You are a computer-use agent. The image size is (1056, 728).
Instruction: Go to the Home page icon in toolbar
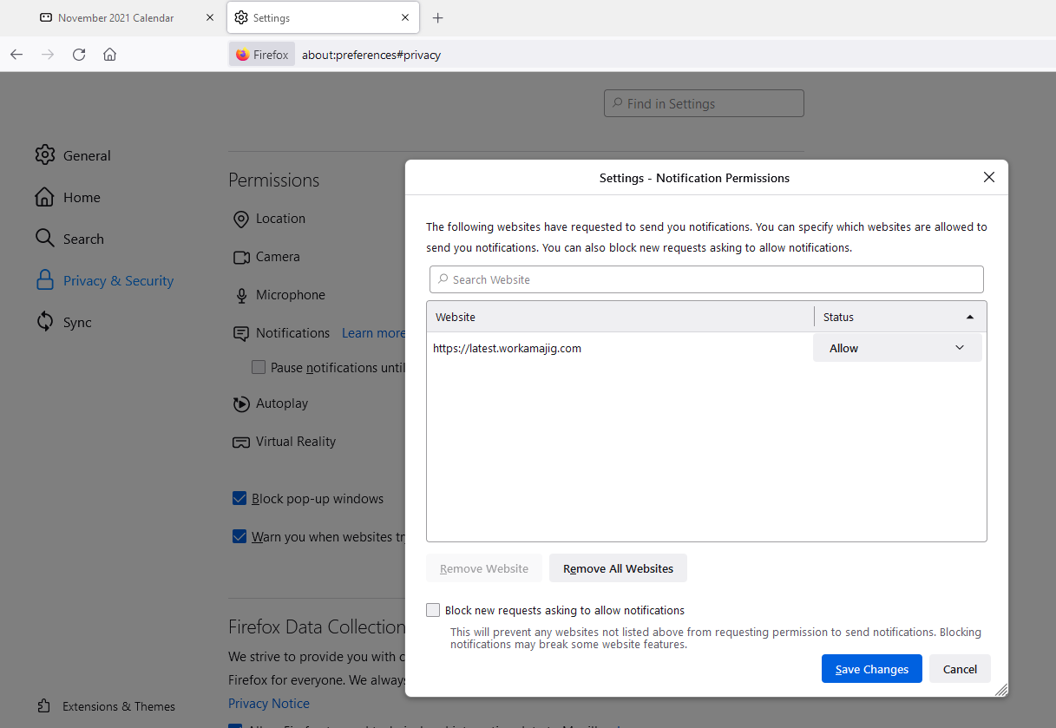pyautogui.click(x=109, y=55)
